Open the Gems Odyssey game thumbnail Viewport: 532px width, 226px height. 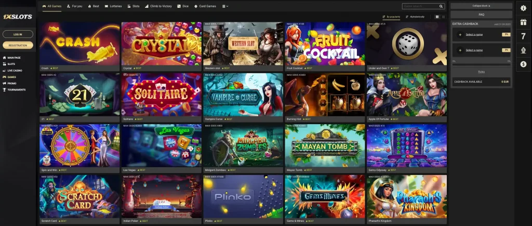pyautogui.click(x=407, y=145)
